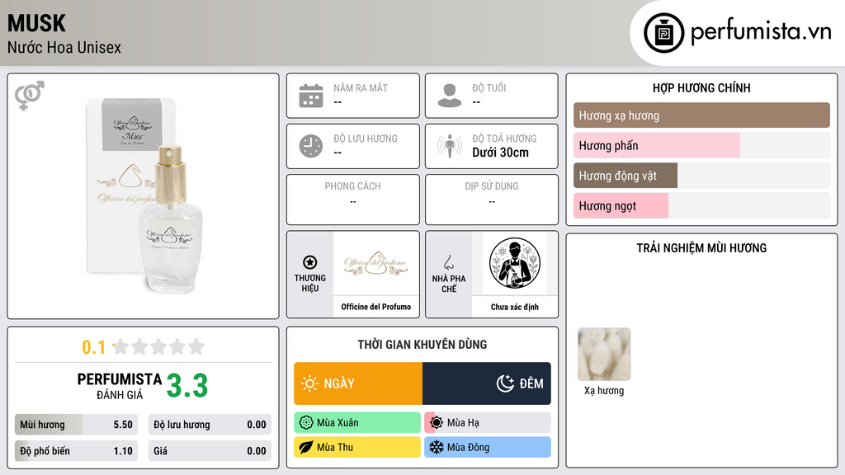
Task: Click the Độ phổ biến 1.10 score bar
Action: (x=76, y=451)
